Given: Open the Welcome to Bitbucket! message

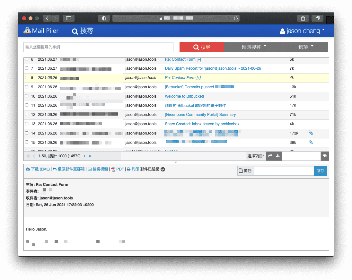Looking at the screenshot, I should tap(184, 96).
